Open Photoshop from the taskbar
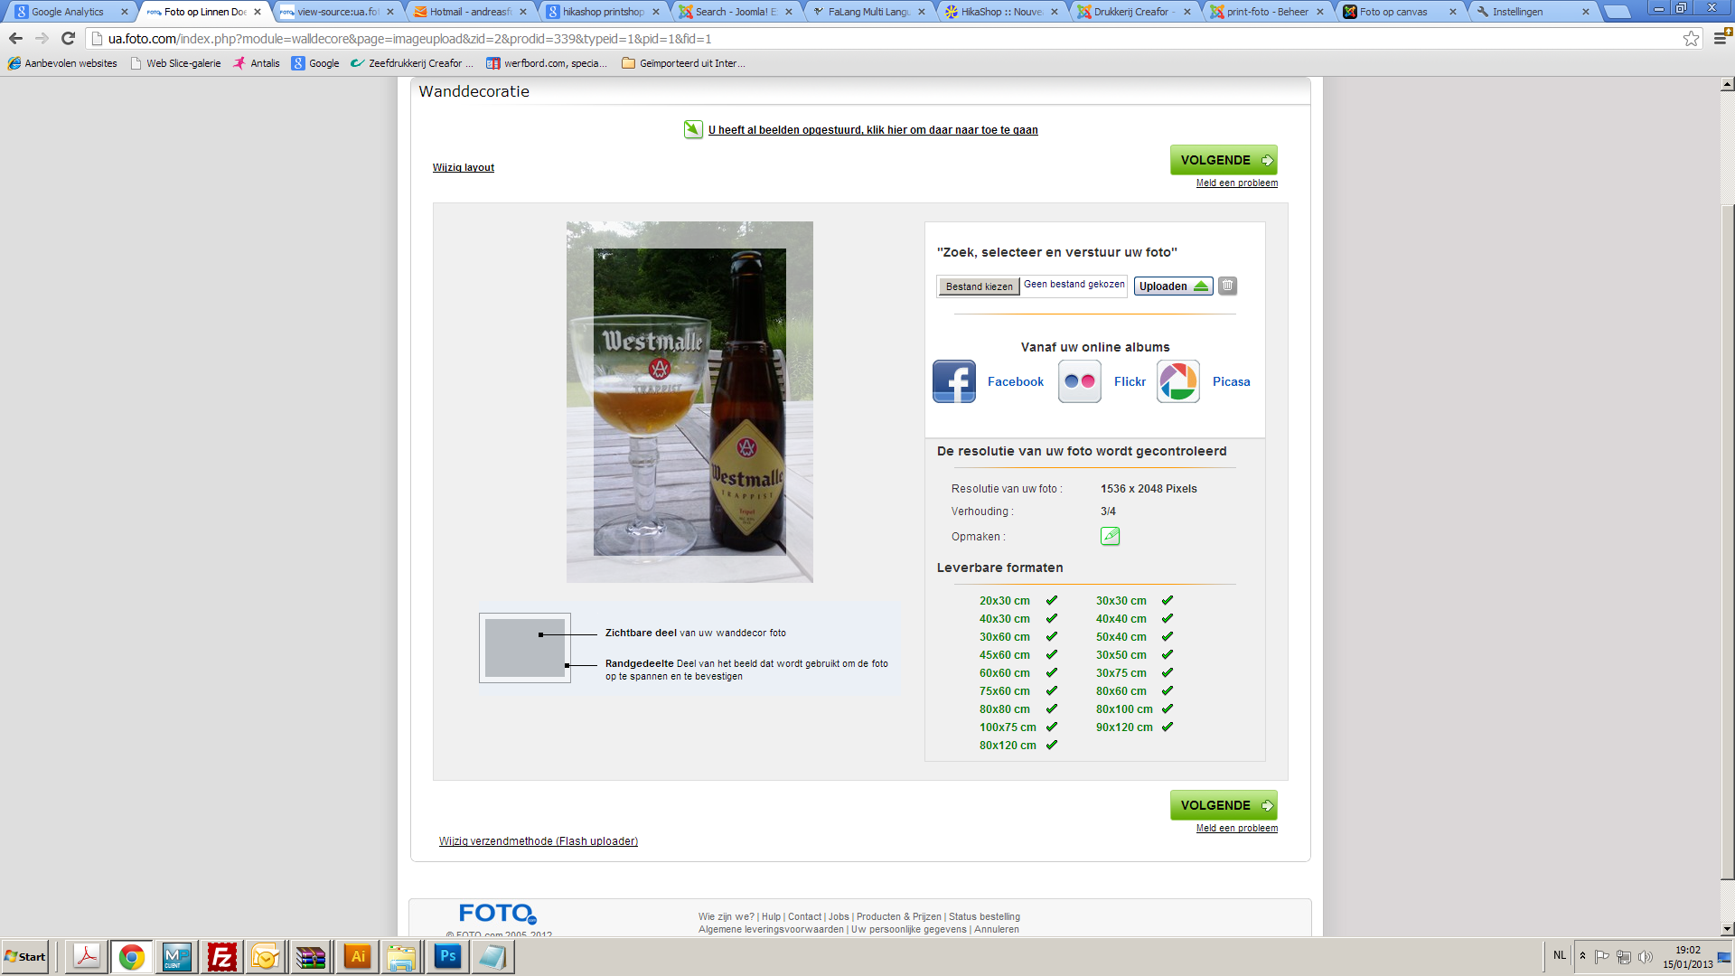The height and width of the screenshot is (976, 1735). [x=447, y=956]
